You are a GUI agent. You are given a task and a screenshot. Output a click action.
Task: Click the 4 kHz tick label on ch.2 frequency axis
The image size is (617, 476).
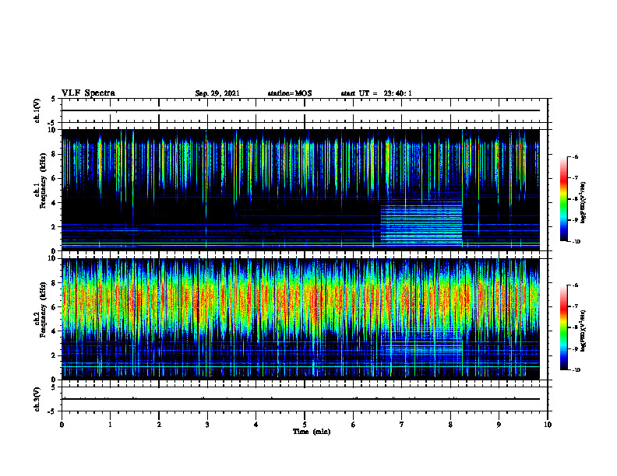pos(55,331)
